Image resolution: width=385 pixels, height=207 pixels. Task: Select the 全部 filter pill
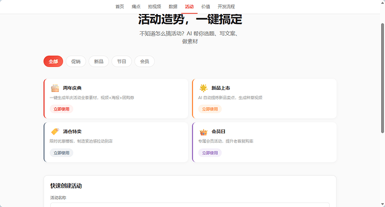(53, 61)
